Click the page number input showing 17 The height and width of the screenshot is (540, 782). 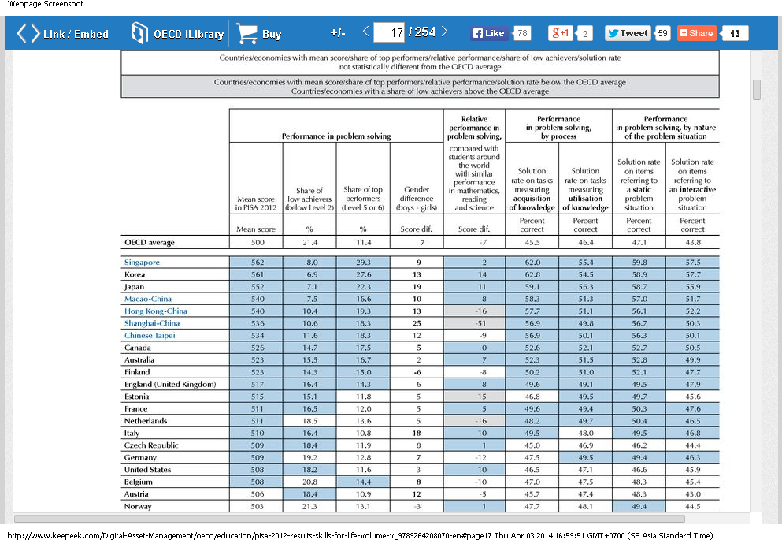coord(391,32)
